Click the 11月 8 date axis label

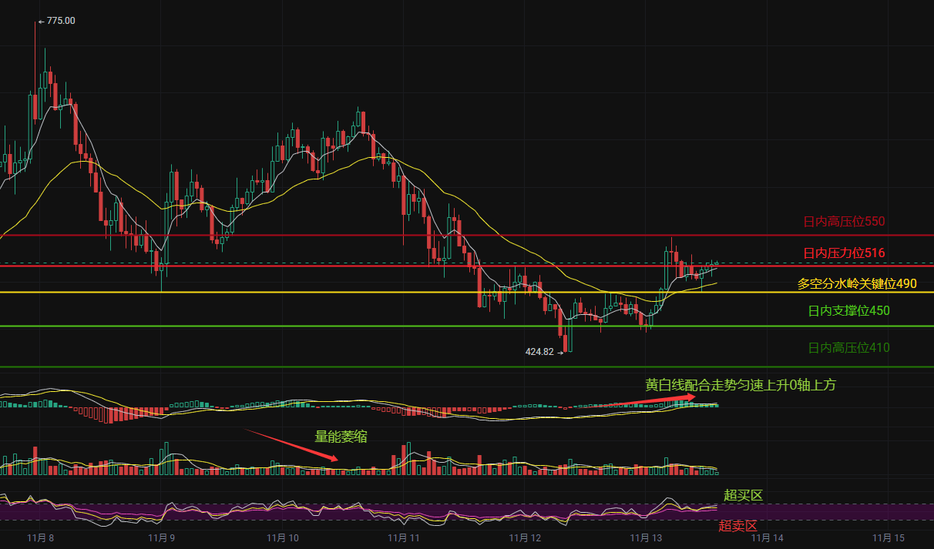pos(40,537)
